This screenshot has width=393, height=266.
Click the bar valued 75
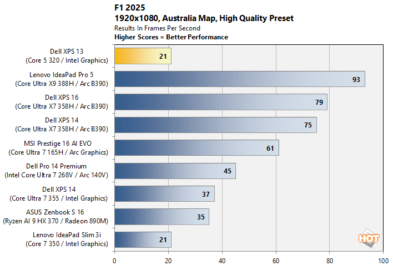216,125
